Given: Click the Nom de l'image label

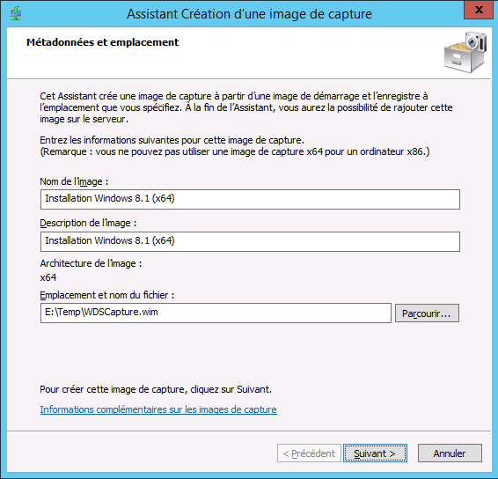Looking at the screenshot, I should click(x=74, y=181).
